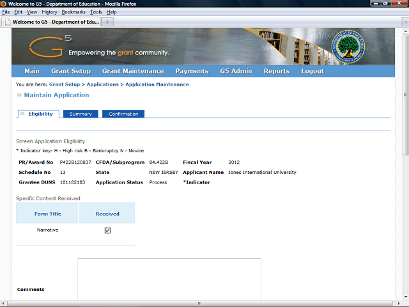Click Grantee DUNS value 181182183
Viewport: 409px width, 307px height.
(x=72, y=182)
